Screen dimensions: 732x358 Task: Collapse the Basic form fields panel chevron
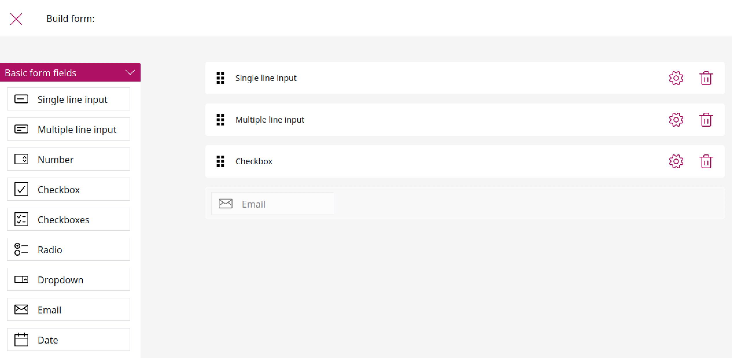coord(130,72)
